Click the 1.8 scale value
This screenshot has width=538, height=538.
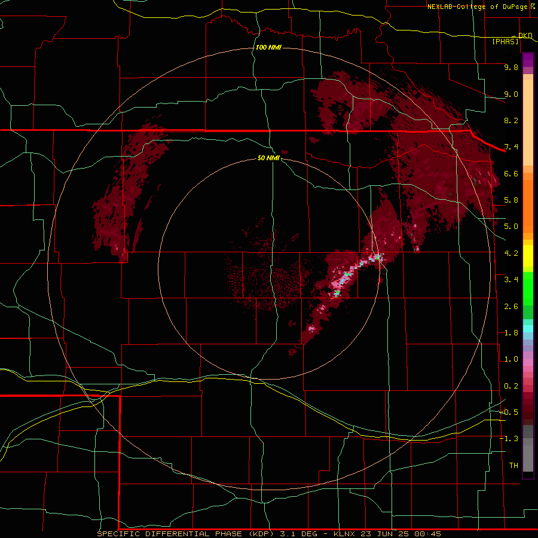point(511,333)
